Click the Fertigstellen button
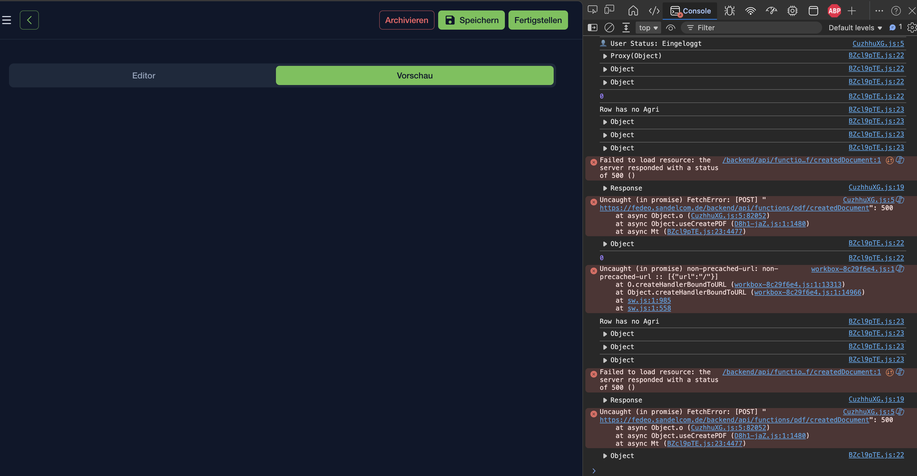Image resolution: width=917 pixels, height=476 pixels. tap(538, 20)
